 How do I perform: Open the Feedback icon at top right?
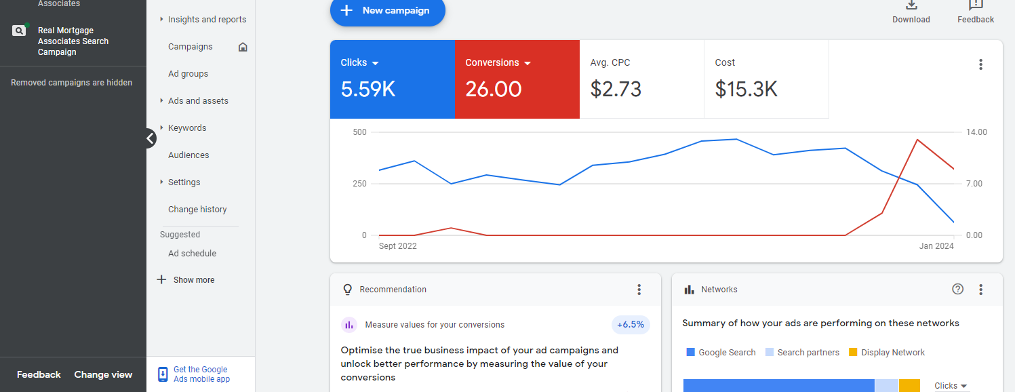coord(976,5)
